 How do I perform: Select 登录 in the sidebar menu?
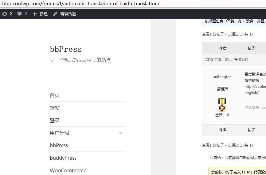pos(55,121)
